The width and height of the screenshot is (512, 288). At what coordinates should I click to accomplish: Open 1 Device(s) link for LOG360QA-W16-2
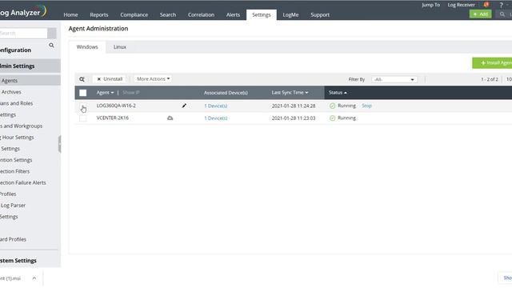pyautogui.click(x=216, y=106)
